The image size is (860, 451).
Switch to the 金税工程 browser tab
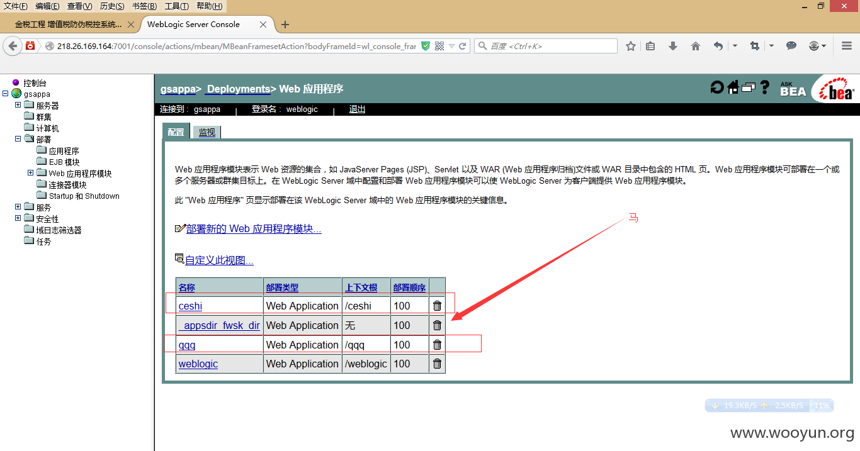tap(68, 25)
